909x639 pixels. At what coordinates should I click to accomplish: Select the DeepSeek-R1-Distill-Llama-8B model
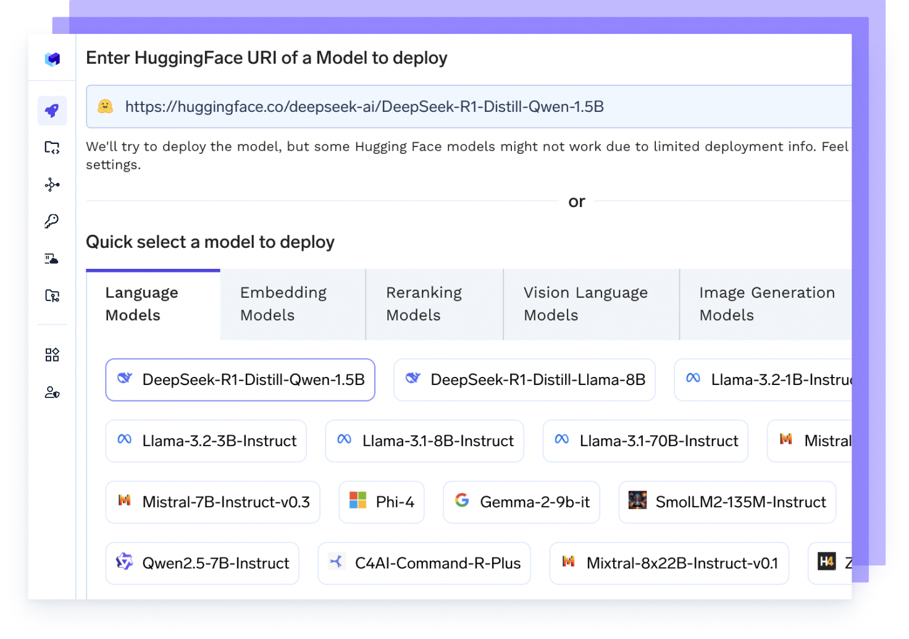(x=524, y=380)
